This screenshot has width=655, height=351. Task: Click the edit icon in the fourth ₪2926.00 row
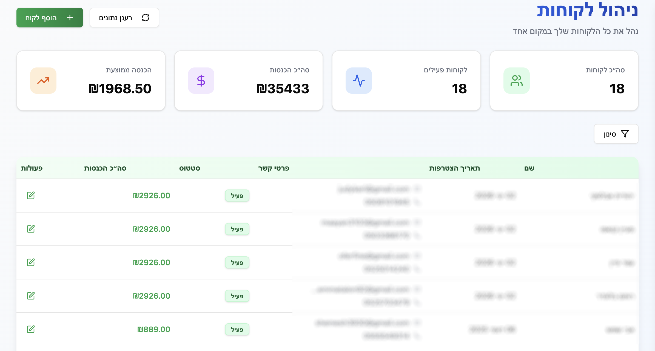[x=31, y=296]
